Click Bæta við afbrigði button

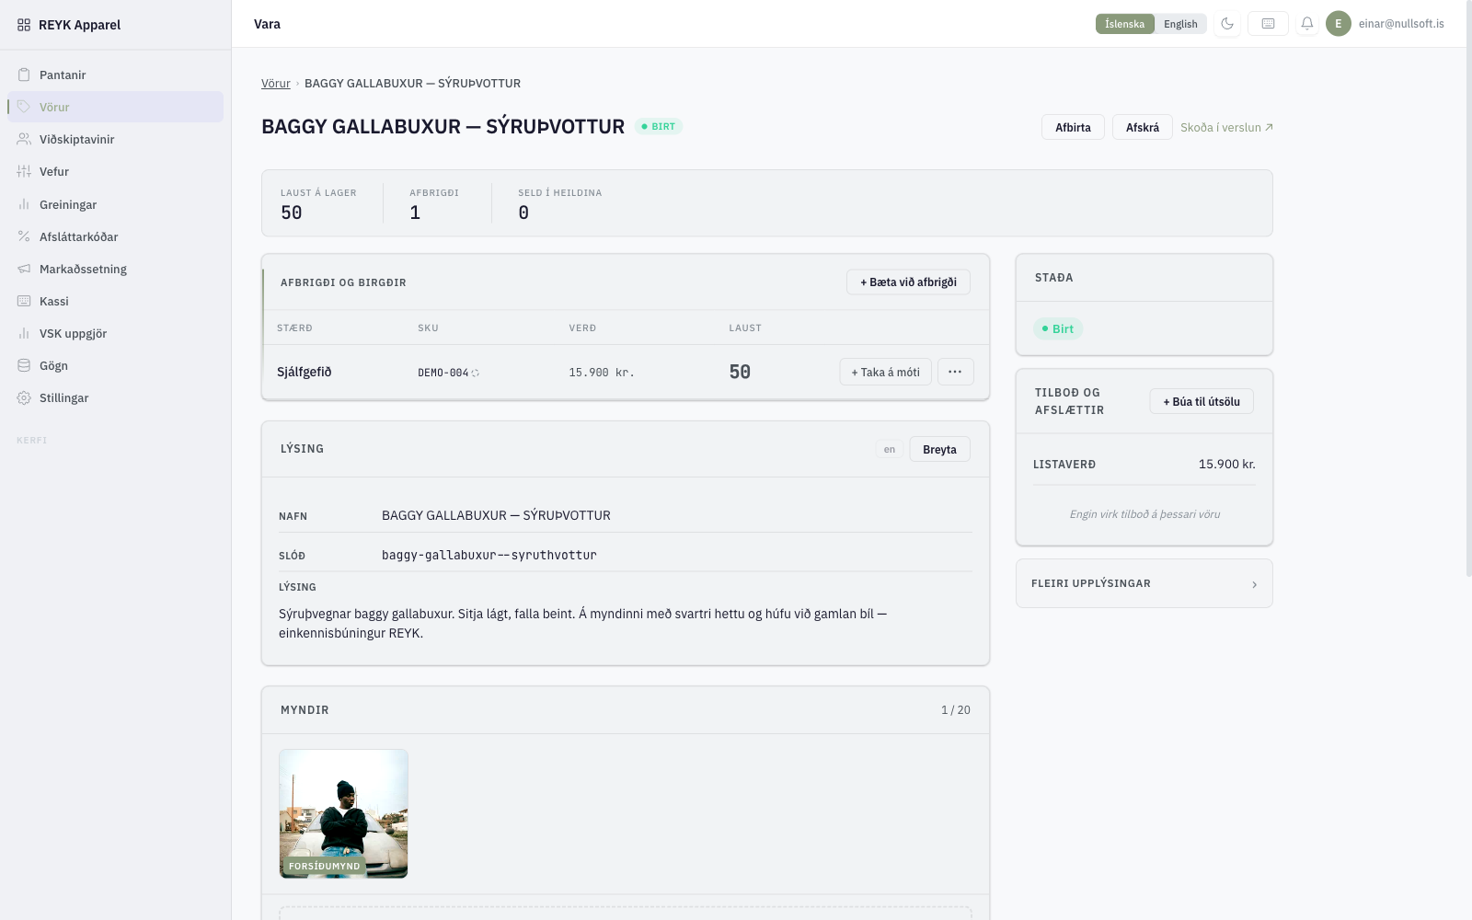pos(908,282)
